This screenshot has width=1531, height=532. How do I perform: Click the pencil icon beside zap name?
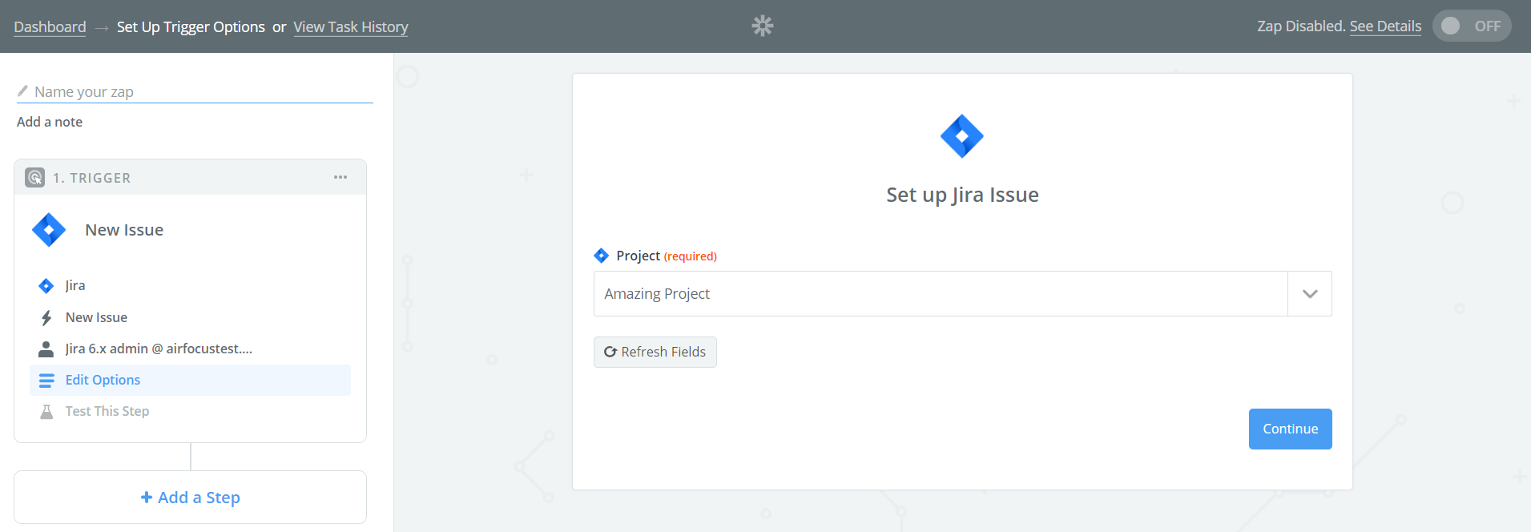(23, 91)
